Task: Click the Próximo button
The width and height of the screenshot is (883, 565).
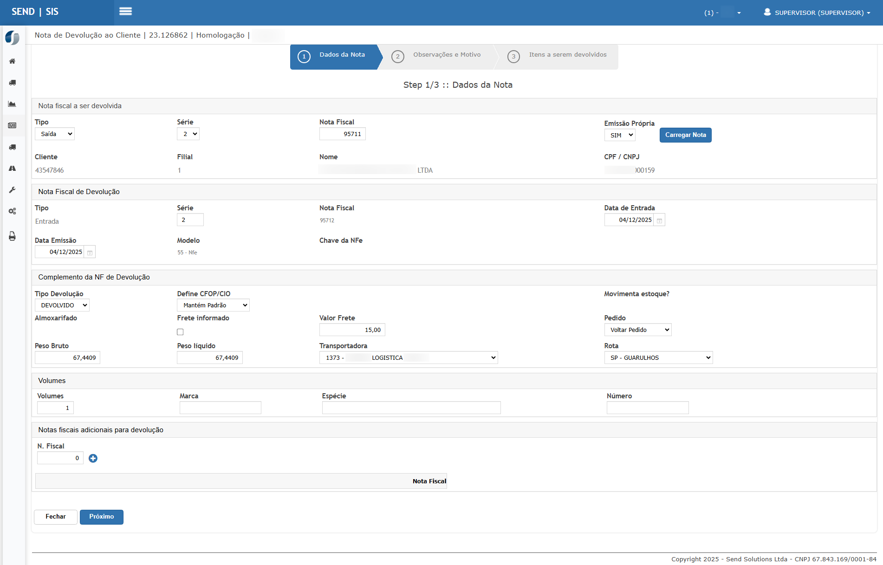Action: (x=101, y=517)
